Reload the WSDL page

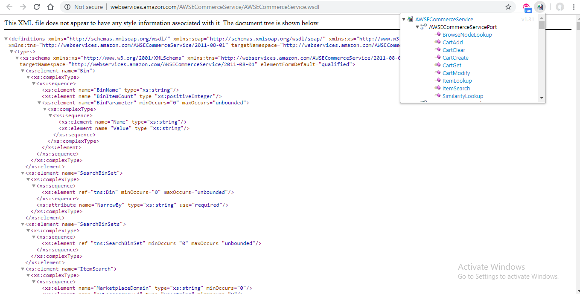pyautogui.click(x=37, y=7)
